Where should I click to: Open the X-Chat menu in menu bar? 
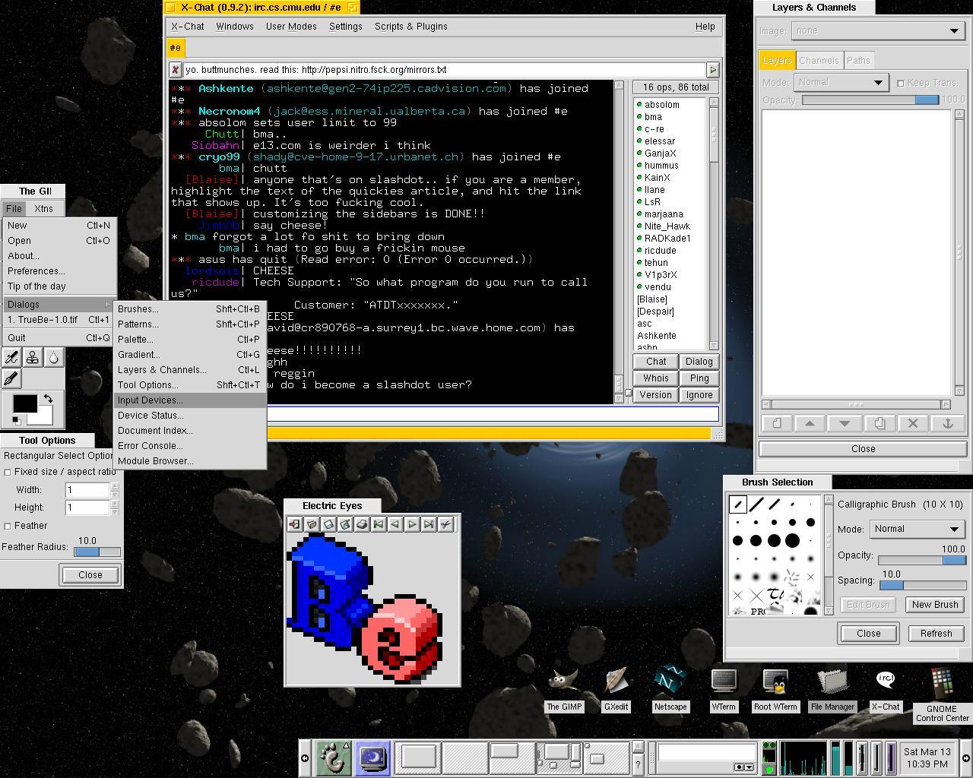pos(187,27)
